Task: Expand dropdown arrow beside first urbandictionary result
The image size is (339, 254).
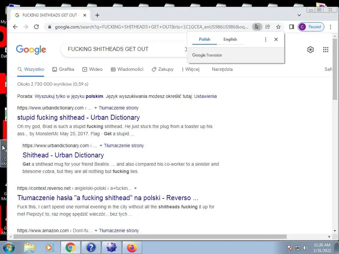Action: pyautogui.click(x=96, y=108)
